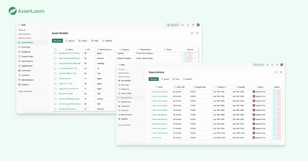The image size is (308, 161).
Task: Open the 3-Year Linear depreciation link
Action: click(x=156, y=138)
